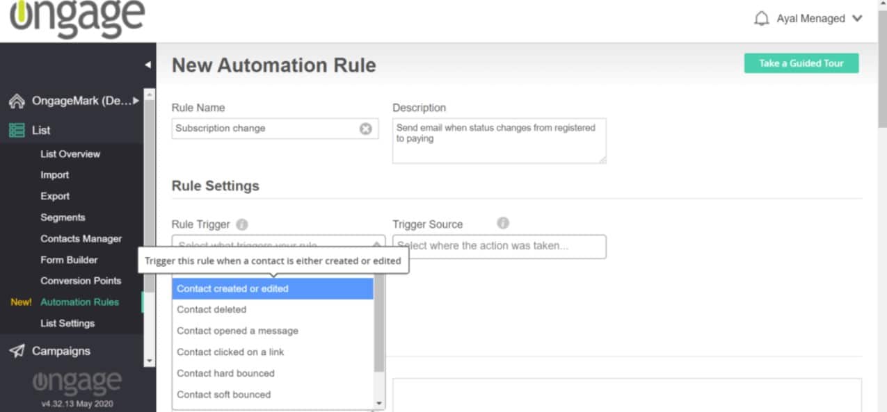Collapse the sidebar with the arrow icon

point(147,65)
